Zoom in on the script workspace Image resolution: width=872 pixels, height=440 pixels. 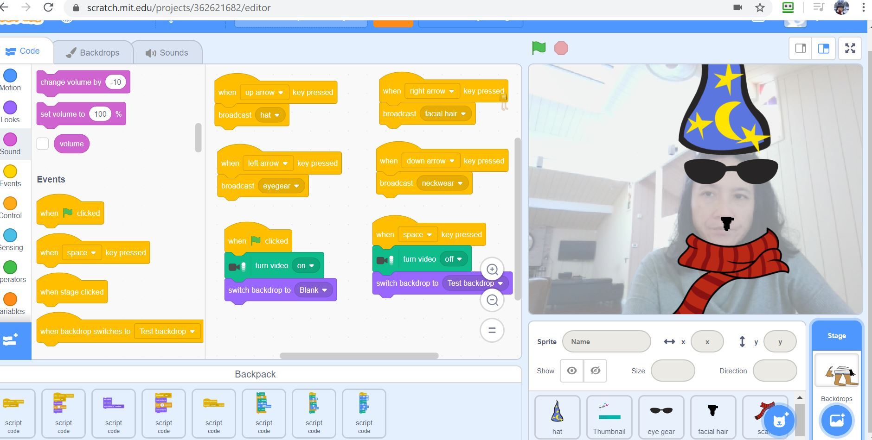(x=492, y=270)
